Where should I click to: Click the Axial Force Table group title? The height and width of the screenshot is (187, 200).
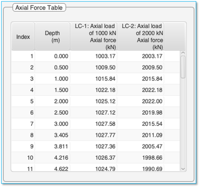click(x=39, y=8)
